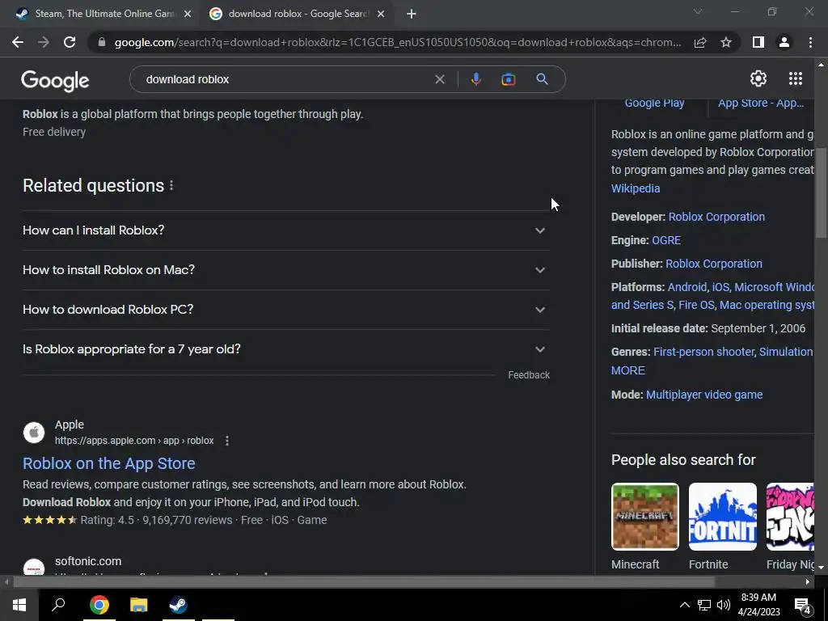Click the MORE genres link
The width and height of the screenshot is (828, 621).
pos(627,370)
